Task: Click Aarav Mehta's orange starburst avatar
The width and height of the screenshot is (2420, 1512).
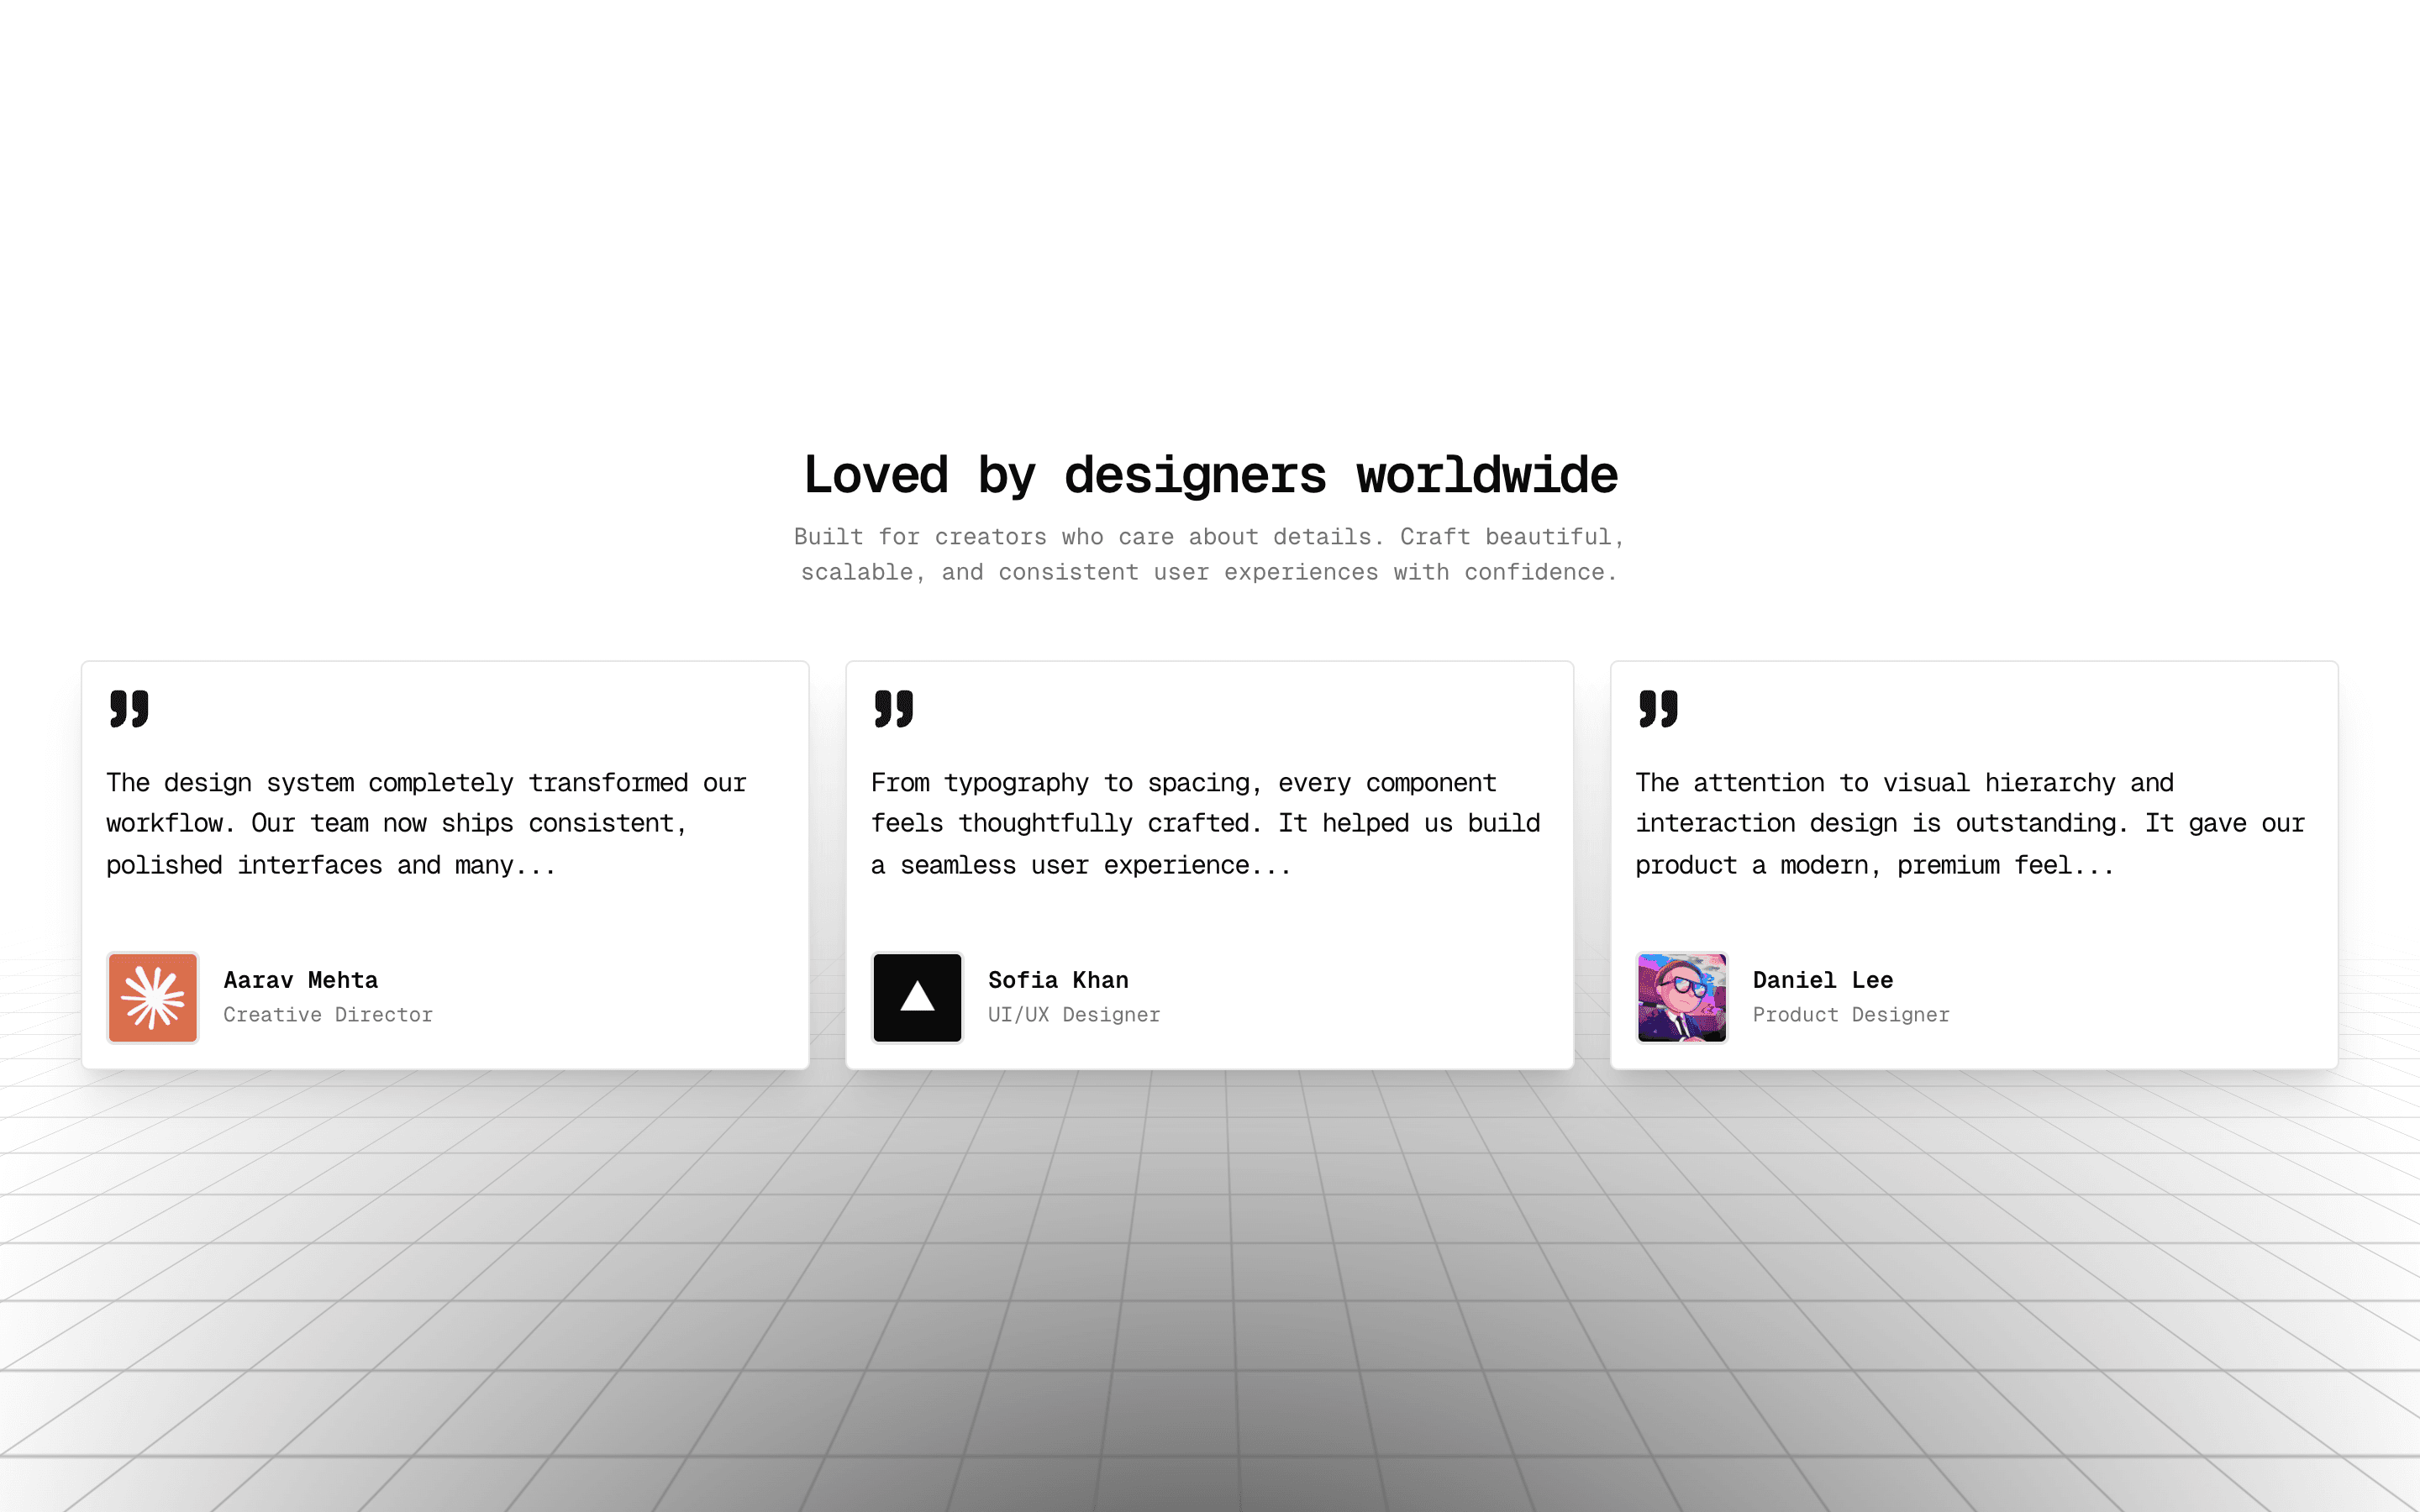Action: click(x=152, y=997)
